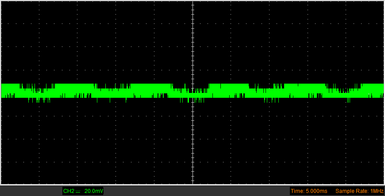Click the graticule center crosshair on the waveform
The image size is (385, 196).
pos(192,92)
